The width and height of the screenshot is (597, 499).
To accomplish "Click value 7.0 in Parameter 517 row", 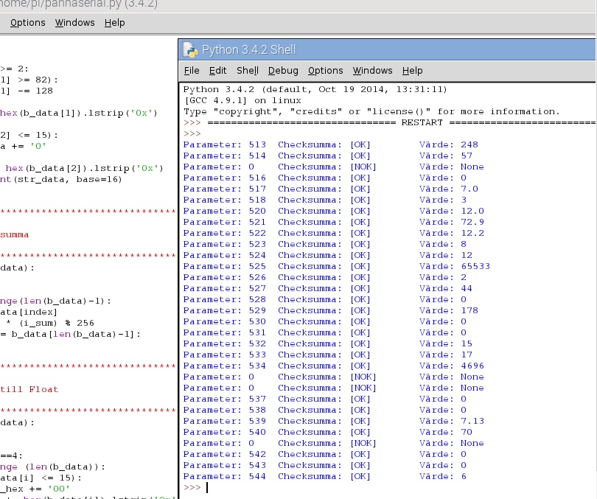I will pos(469,189).
